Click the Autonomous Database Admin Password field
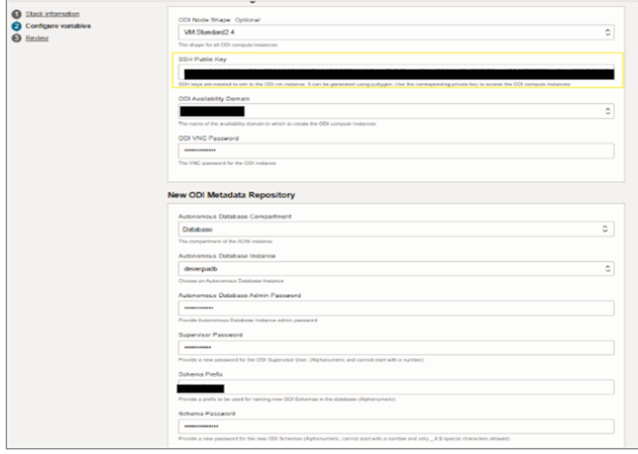Image resolution: width=638 pixels, height=454 pixels. click(x=396, y=308)
